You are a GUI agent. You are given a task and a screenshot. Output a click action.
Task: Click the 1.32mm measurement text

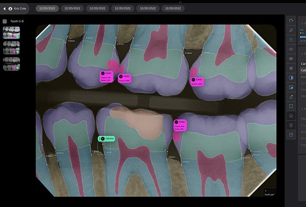109,152
